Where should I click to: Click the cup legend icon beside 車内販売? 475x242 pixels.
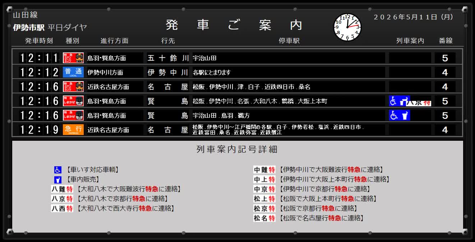click(58, 180)
